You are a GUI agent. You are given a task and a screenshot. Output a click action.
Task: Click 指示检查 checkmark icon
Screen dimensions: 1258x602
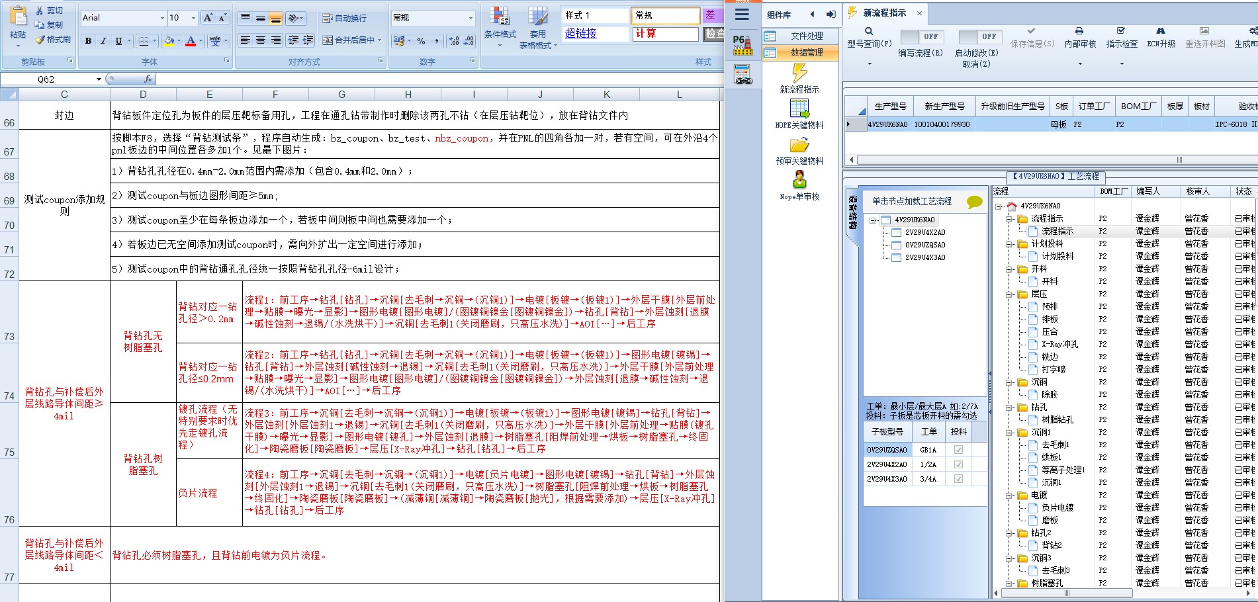click(1121, 31)
